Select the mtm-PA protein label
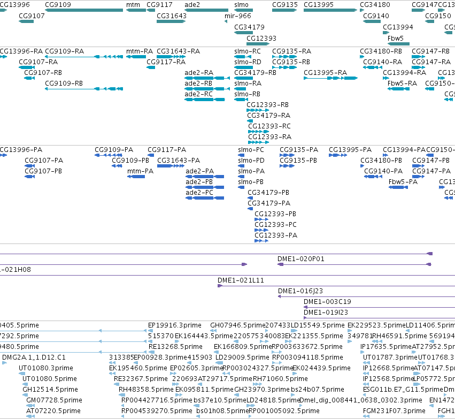Screen dimensions: 455x419 [x=140, y=171]
